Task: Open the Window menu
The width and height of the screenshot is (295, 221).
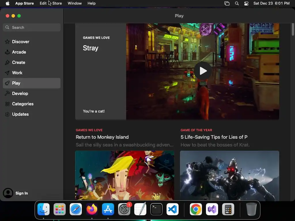Action: pos(75,3)
